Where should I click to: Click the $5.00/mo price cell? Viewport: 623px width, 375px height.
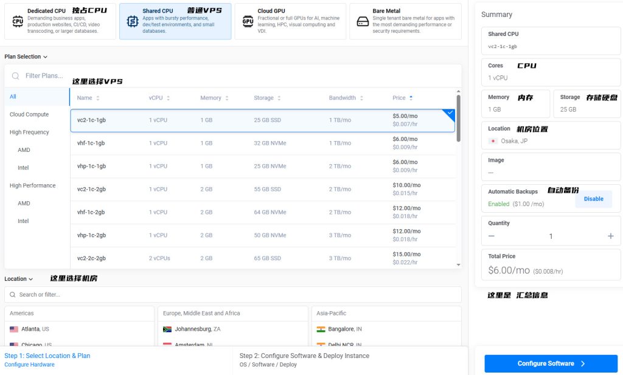(x=405, y=116)
